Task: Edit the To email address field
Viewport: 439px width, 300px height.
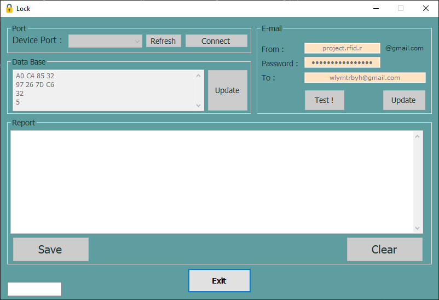Action: (x=365, y=78)
